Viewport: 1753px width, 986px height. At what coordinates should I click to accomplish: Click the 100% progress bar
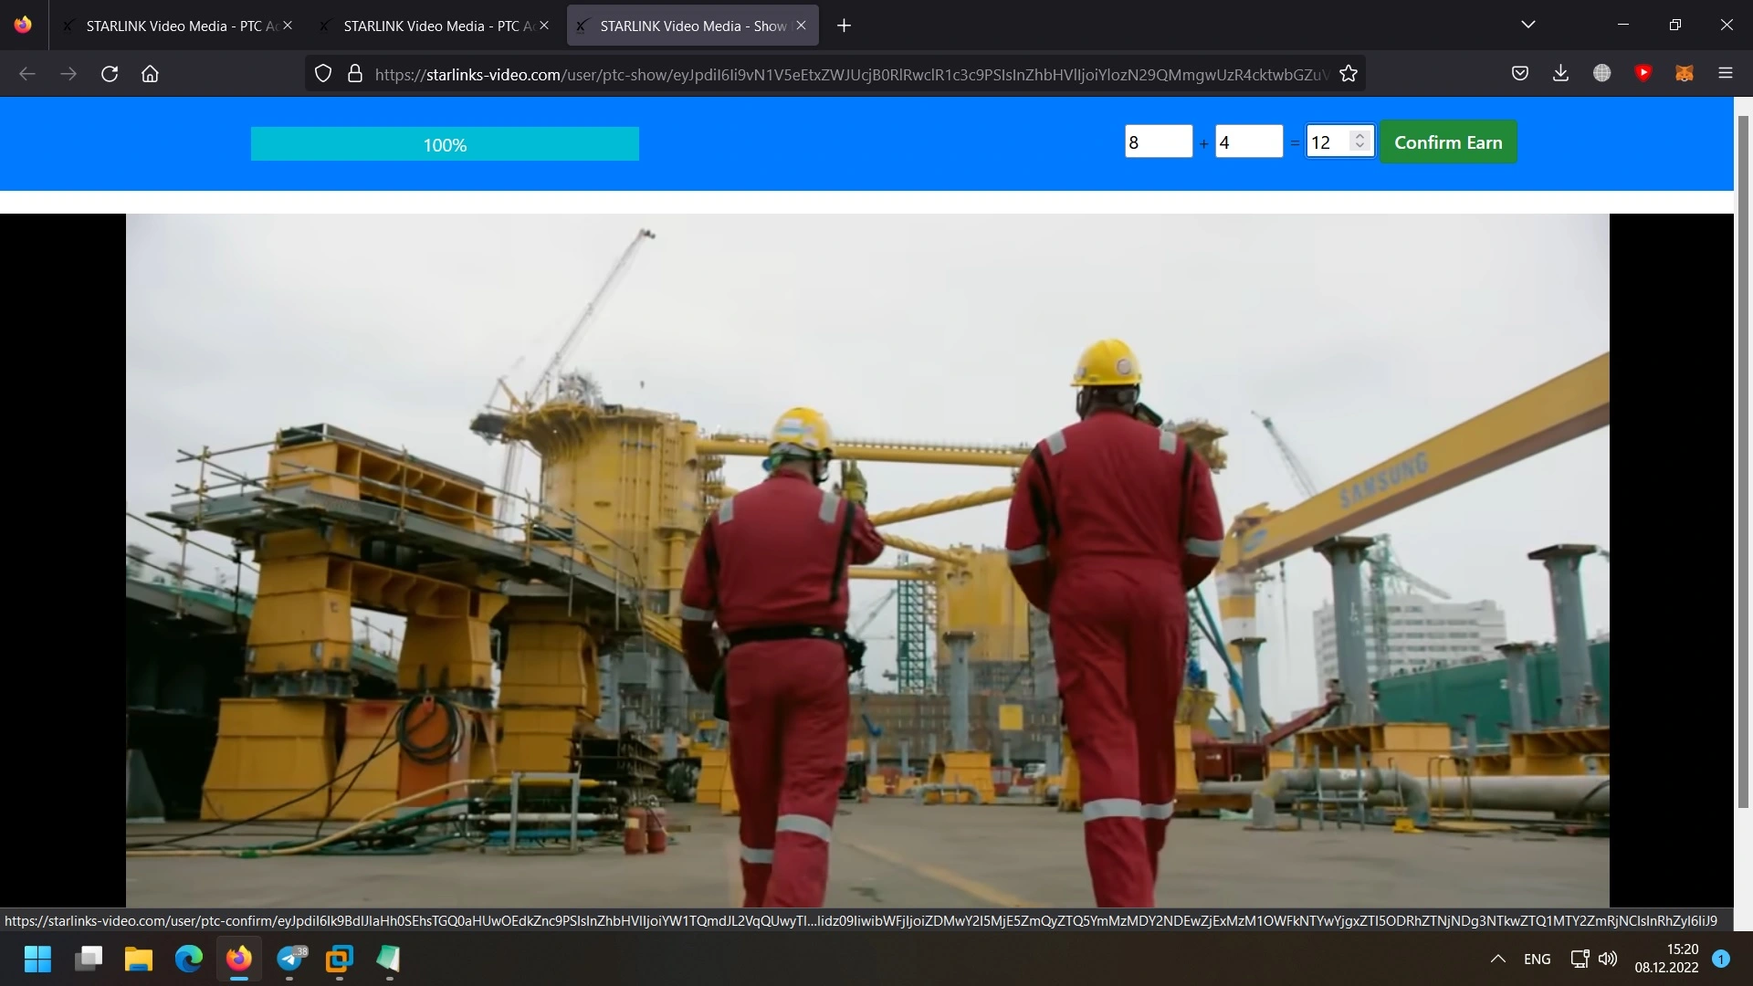click(x=445, y=144)
